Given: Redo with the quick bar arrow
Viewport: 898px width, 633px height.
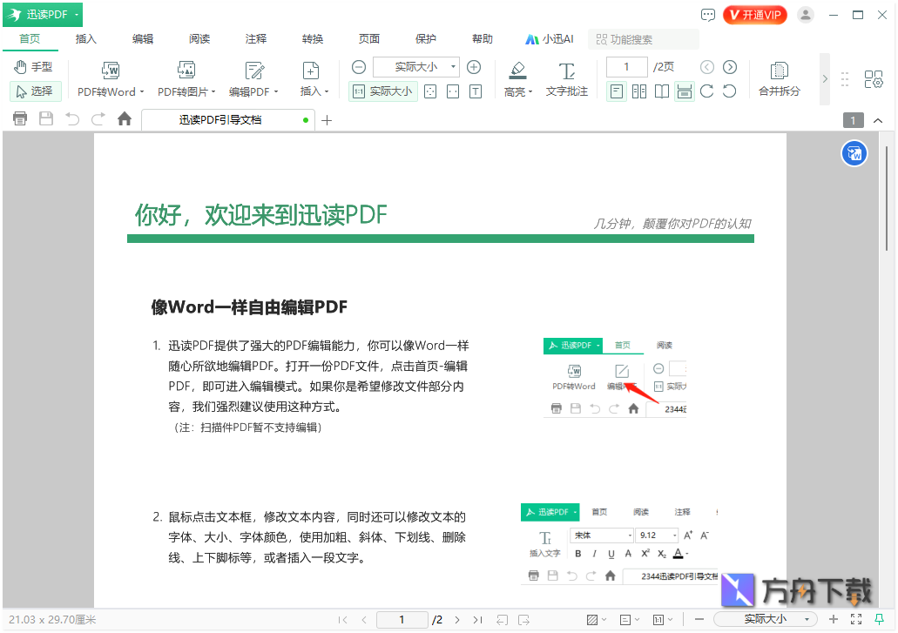Looking at the screenshot, I should (98, 119).
